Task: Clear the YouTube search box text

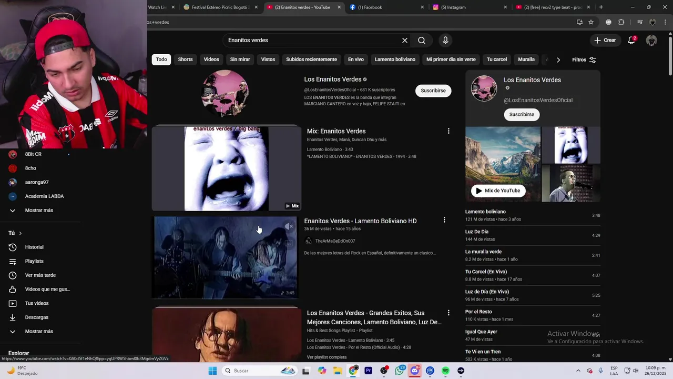Action: pyautogui.click(x=405, y=41)
